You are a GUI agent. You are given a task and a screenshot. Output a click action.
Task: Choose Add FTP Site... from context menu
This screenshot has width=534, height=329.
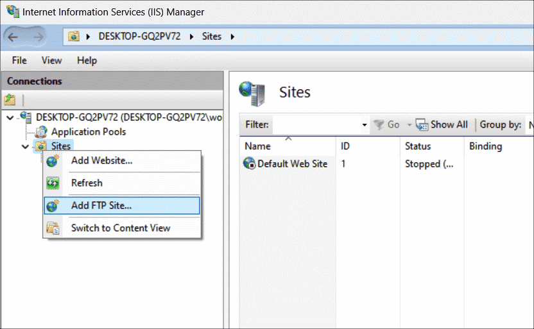tap(122, 205)
